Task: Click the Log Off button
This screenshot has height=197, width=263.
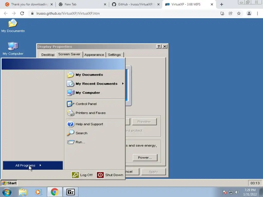Action: (82, 175)
